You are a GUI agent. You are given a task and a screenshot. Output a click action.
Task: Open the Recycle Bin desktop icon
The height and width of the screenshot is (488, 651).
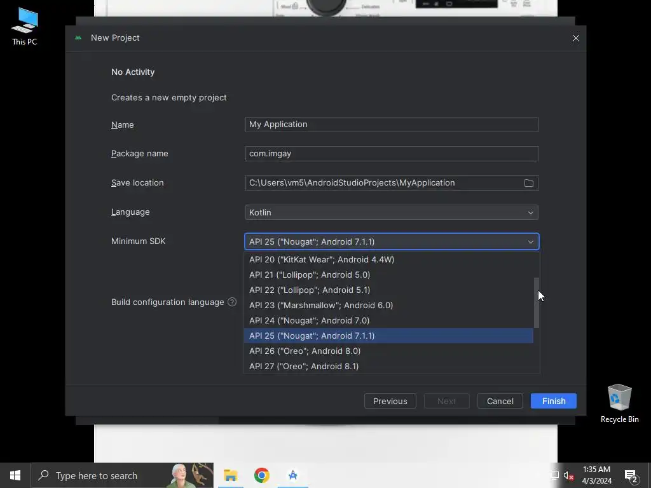click(x=619, y=403)
